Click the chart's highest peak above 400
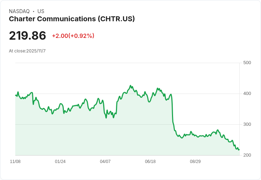 [130, 85]
